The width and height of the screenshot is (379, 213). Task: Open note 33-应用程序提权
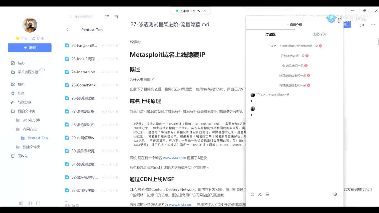92,190
